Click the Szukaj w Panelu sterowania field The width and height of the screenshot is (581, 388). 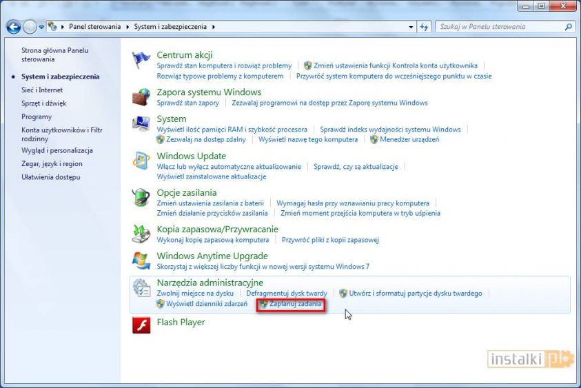499,27
